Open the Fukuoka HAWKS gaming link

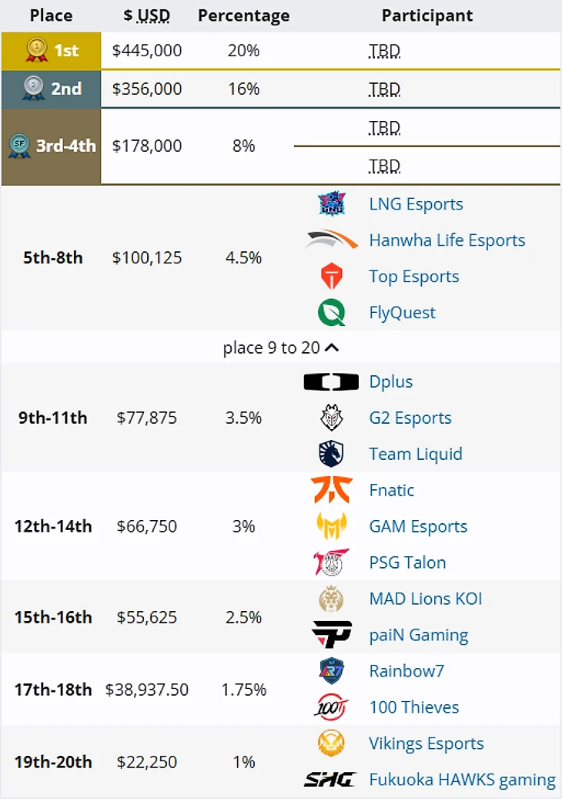462,780
